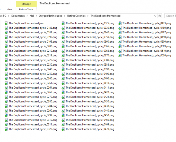Image resolution: width=176 pixels, height=142 pixels.
Task: Expand the chevron after Documents in breadcrumb
Action: 27,16
